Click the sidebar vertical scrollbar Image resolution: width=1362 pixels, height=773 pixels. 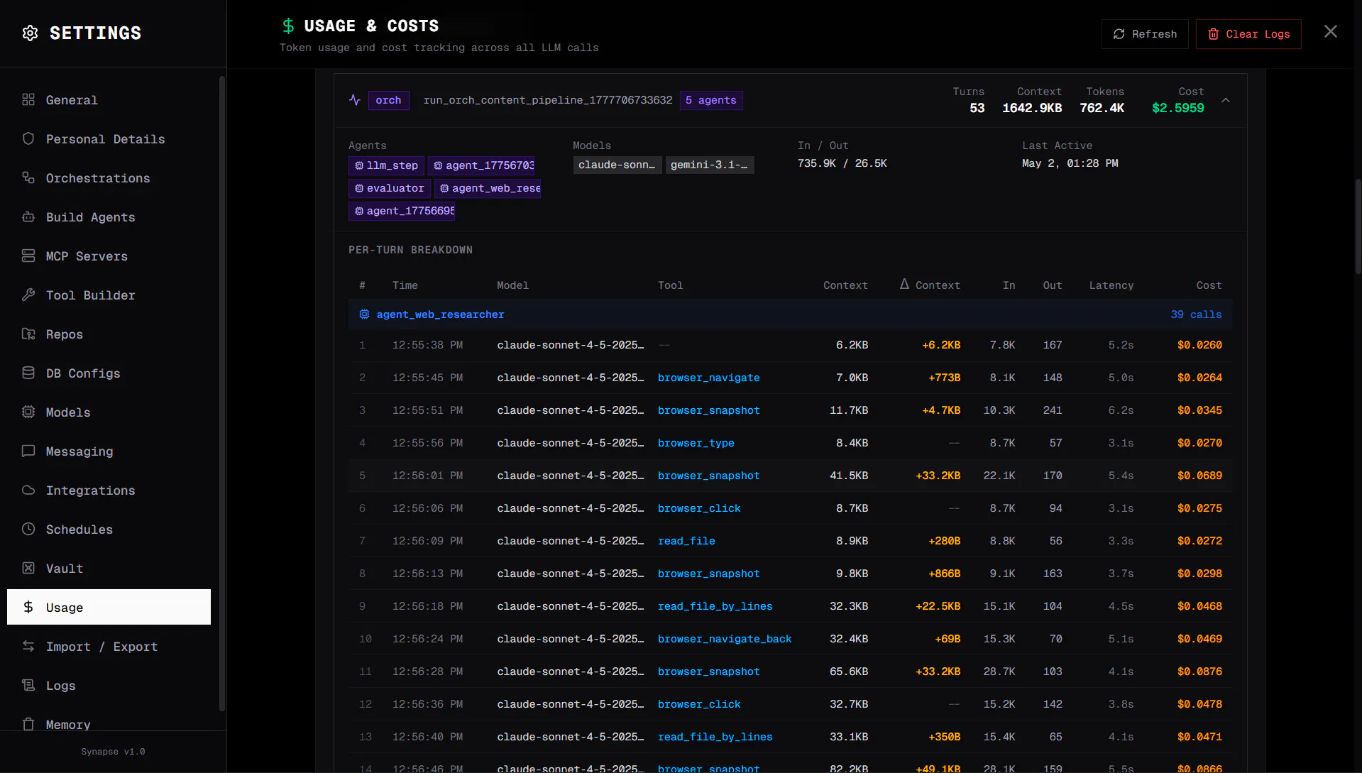pos(222,394)
